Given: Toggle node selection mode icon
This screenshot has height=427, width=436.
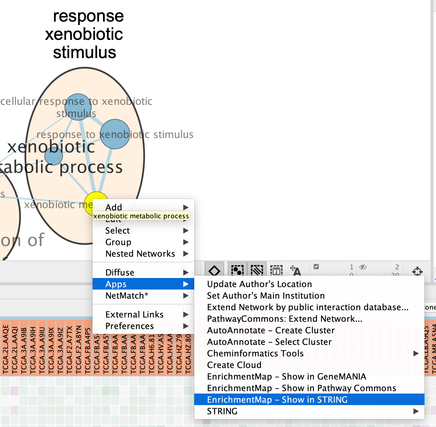Looking at the screenshot, I should click(x=237, y=270).
